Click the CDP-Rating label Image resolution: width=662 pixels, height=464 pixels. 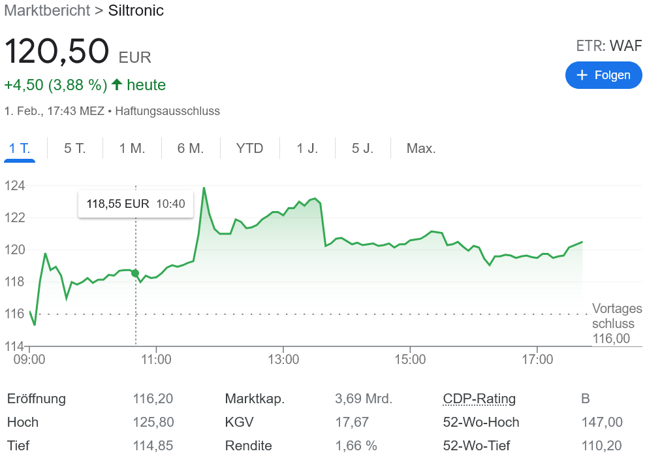point(479,399)
